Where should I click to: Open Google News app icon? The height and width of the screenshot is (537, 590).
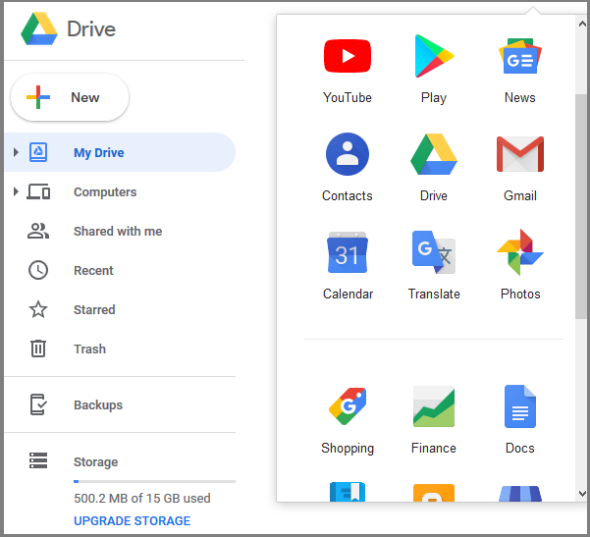point(520,56)
